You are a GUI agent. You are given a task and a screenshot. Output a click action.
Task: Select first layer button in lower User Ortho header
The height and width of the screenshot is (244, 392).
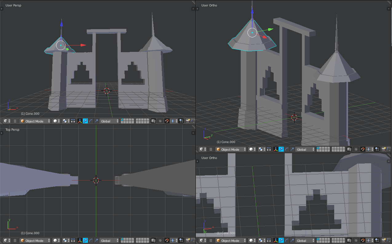coord(318,239)
